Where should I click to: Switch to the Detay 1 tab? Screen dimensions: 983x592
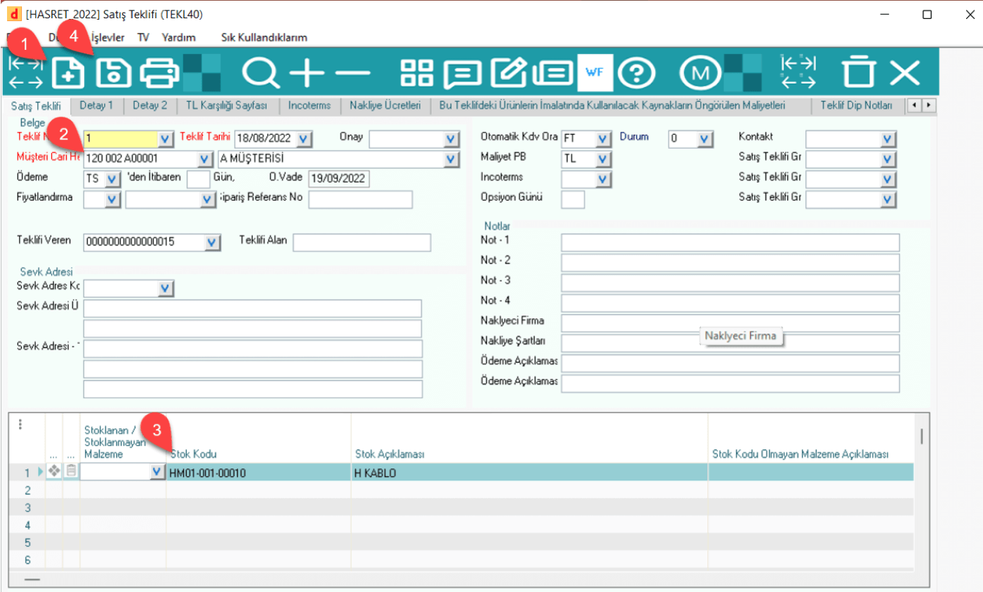click(98, 106)
